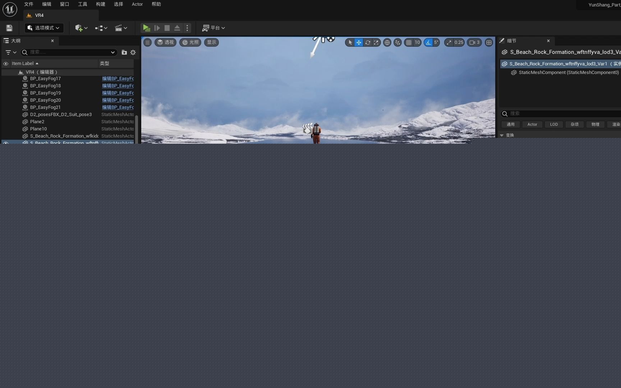This screenshot has width=621, height=388.
Task: Open the outliner settings gear
Action: click(133, 52)
